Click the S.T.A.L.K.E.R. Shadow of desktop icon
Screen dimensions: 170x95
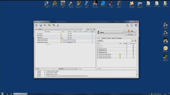pos(79,4)
